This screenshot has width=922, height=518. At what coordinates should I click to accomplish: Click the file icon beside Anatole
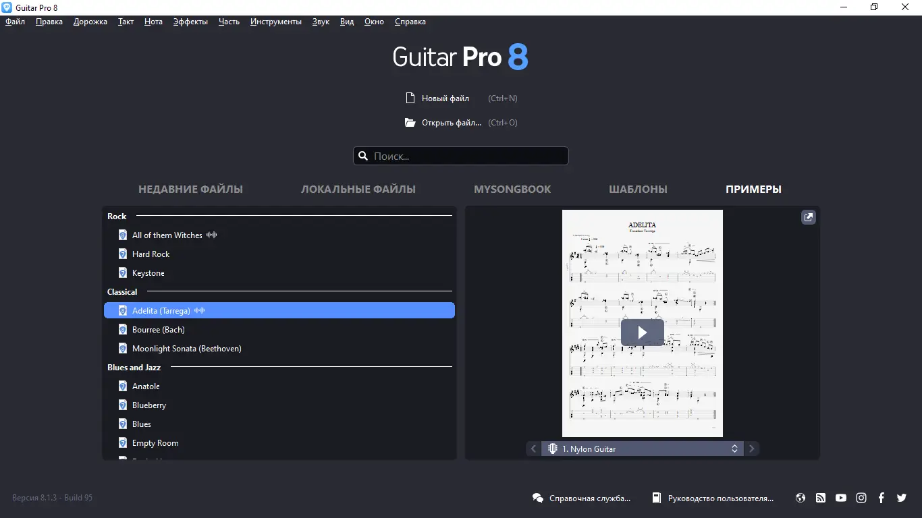point(123,386)
